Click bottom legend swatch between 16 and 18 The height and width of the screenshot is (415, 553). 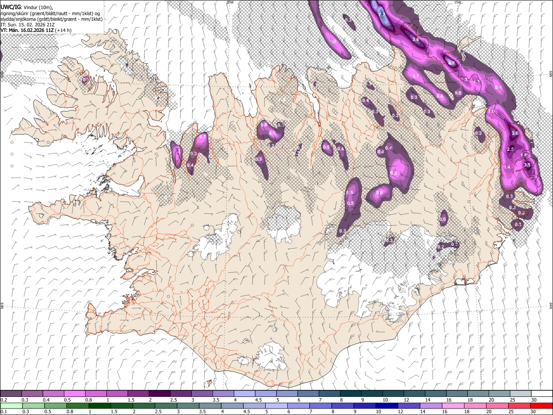coord(452,405)
